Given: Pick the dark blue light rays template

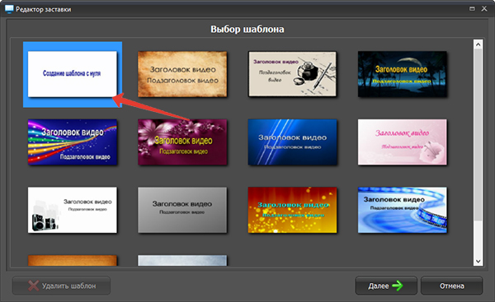Looking at the screenshot, I should coord(292,142).
